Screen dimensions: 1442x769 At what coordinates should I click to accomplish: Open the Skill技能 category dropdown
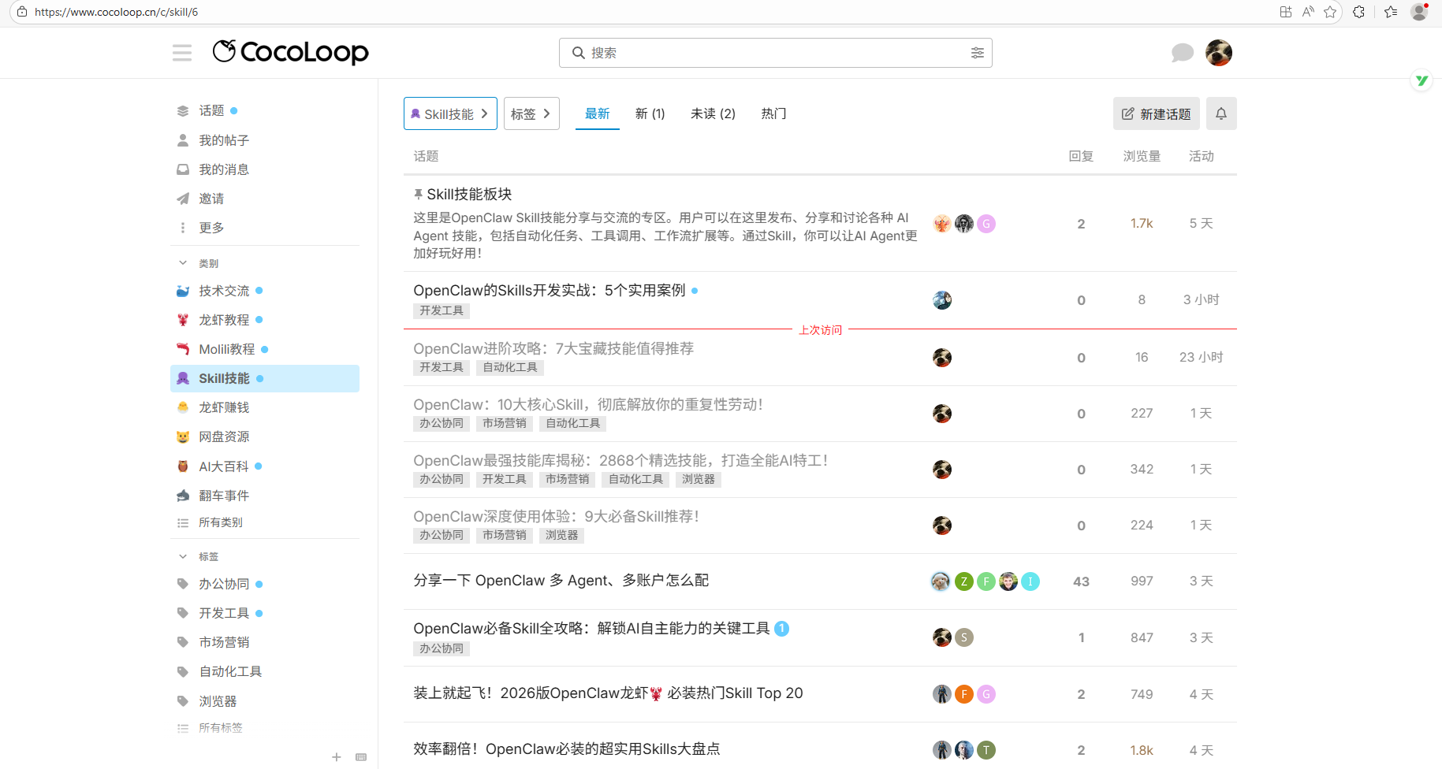tap(450, 113)
